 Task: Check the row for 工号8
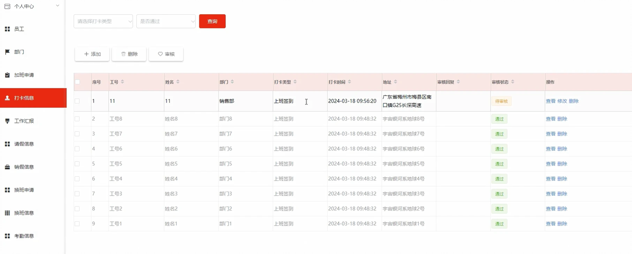77,119
